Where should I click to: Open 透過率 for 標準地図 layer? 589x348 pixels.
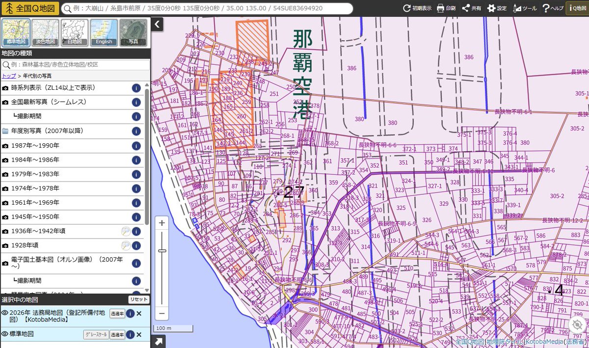(117, 335)
